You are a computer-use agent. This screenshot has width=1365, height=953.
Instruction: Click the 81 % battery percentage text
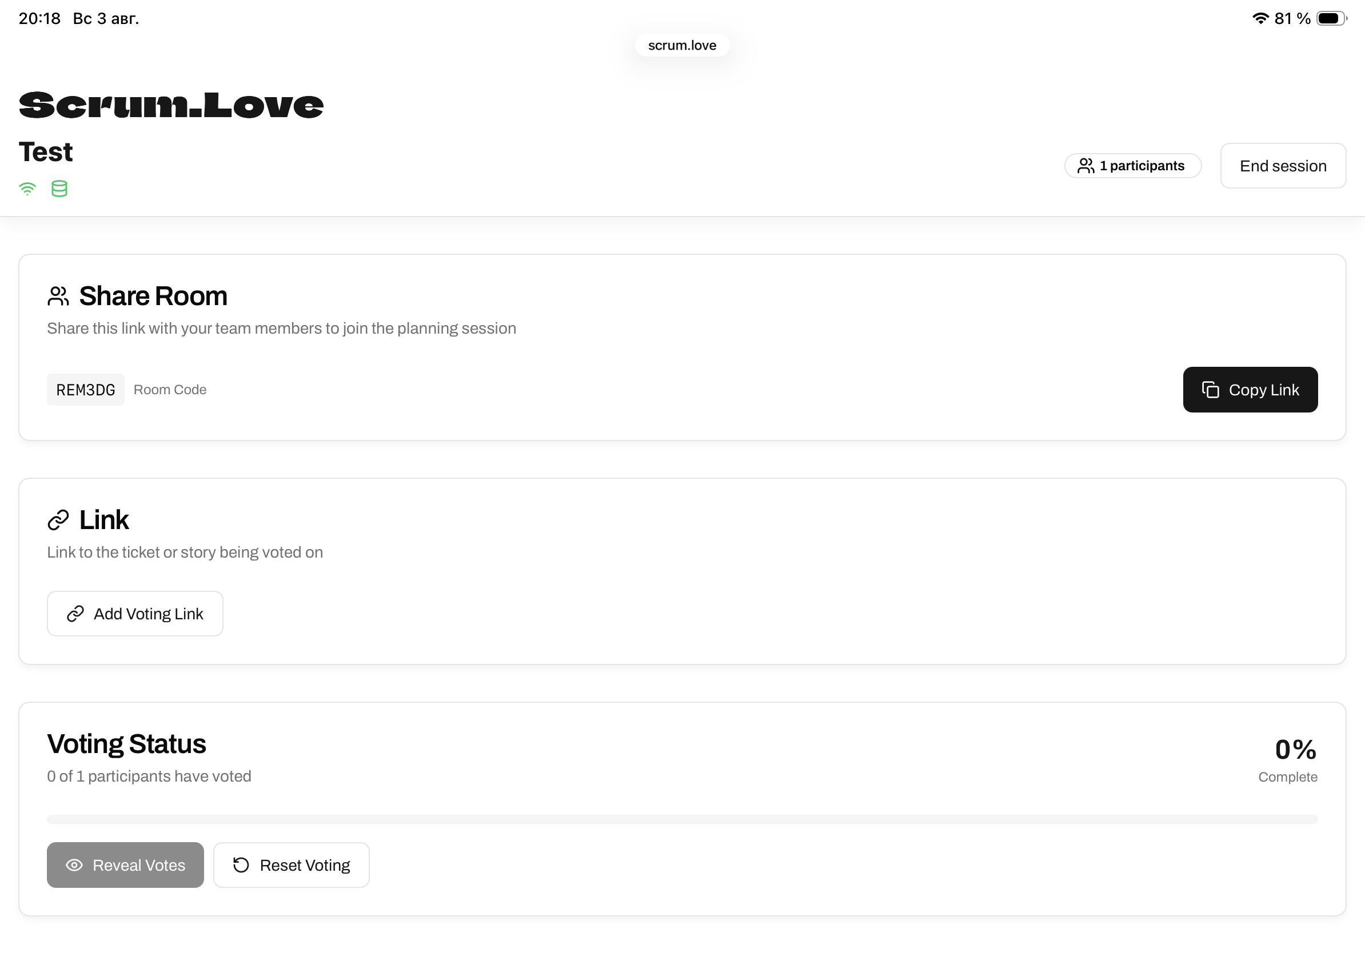click(x=1292, y=18)
